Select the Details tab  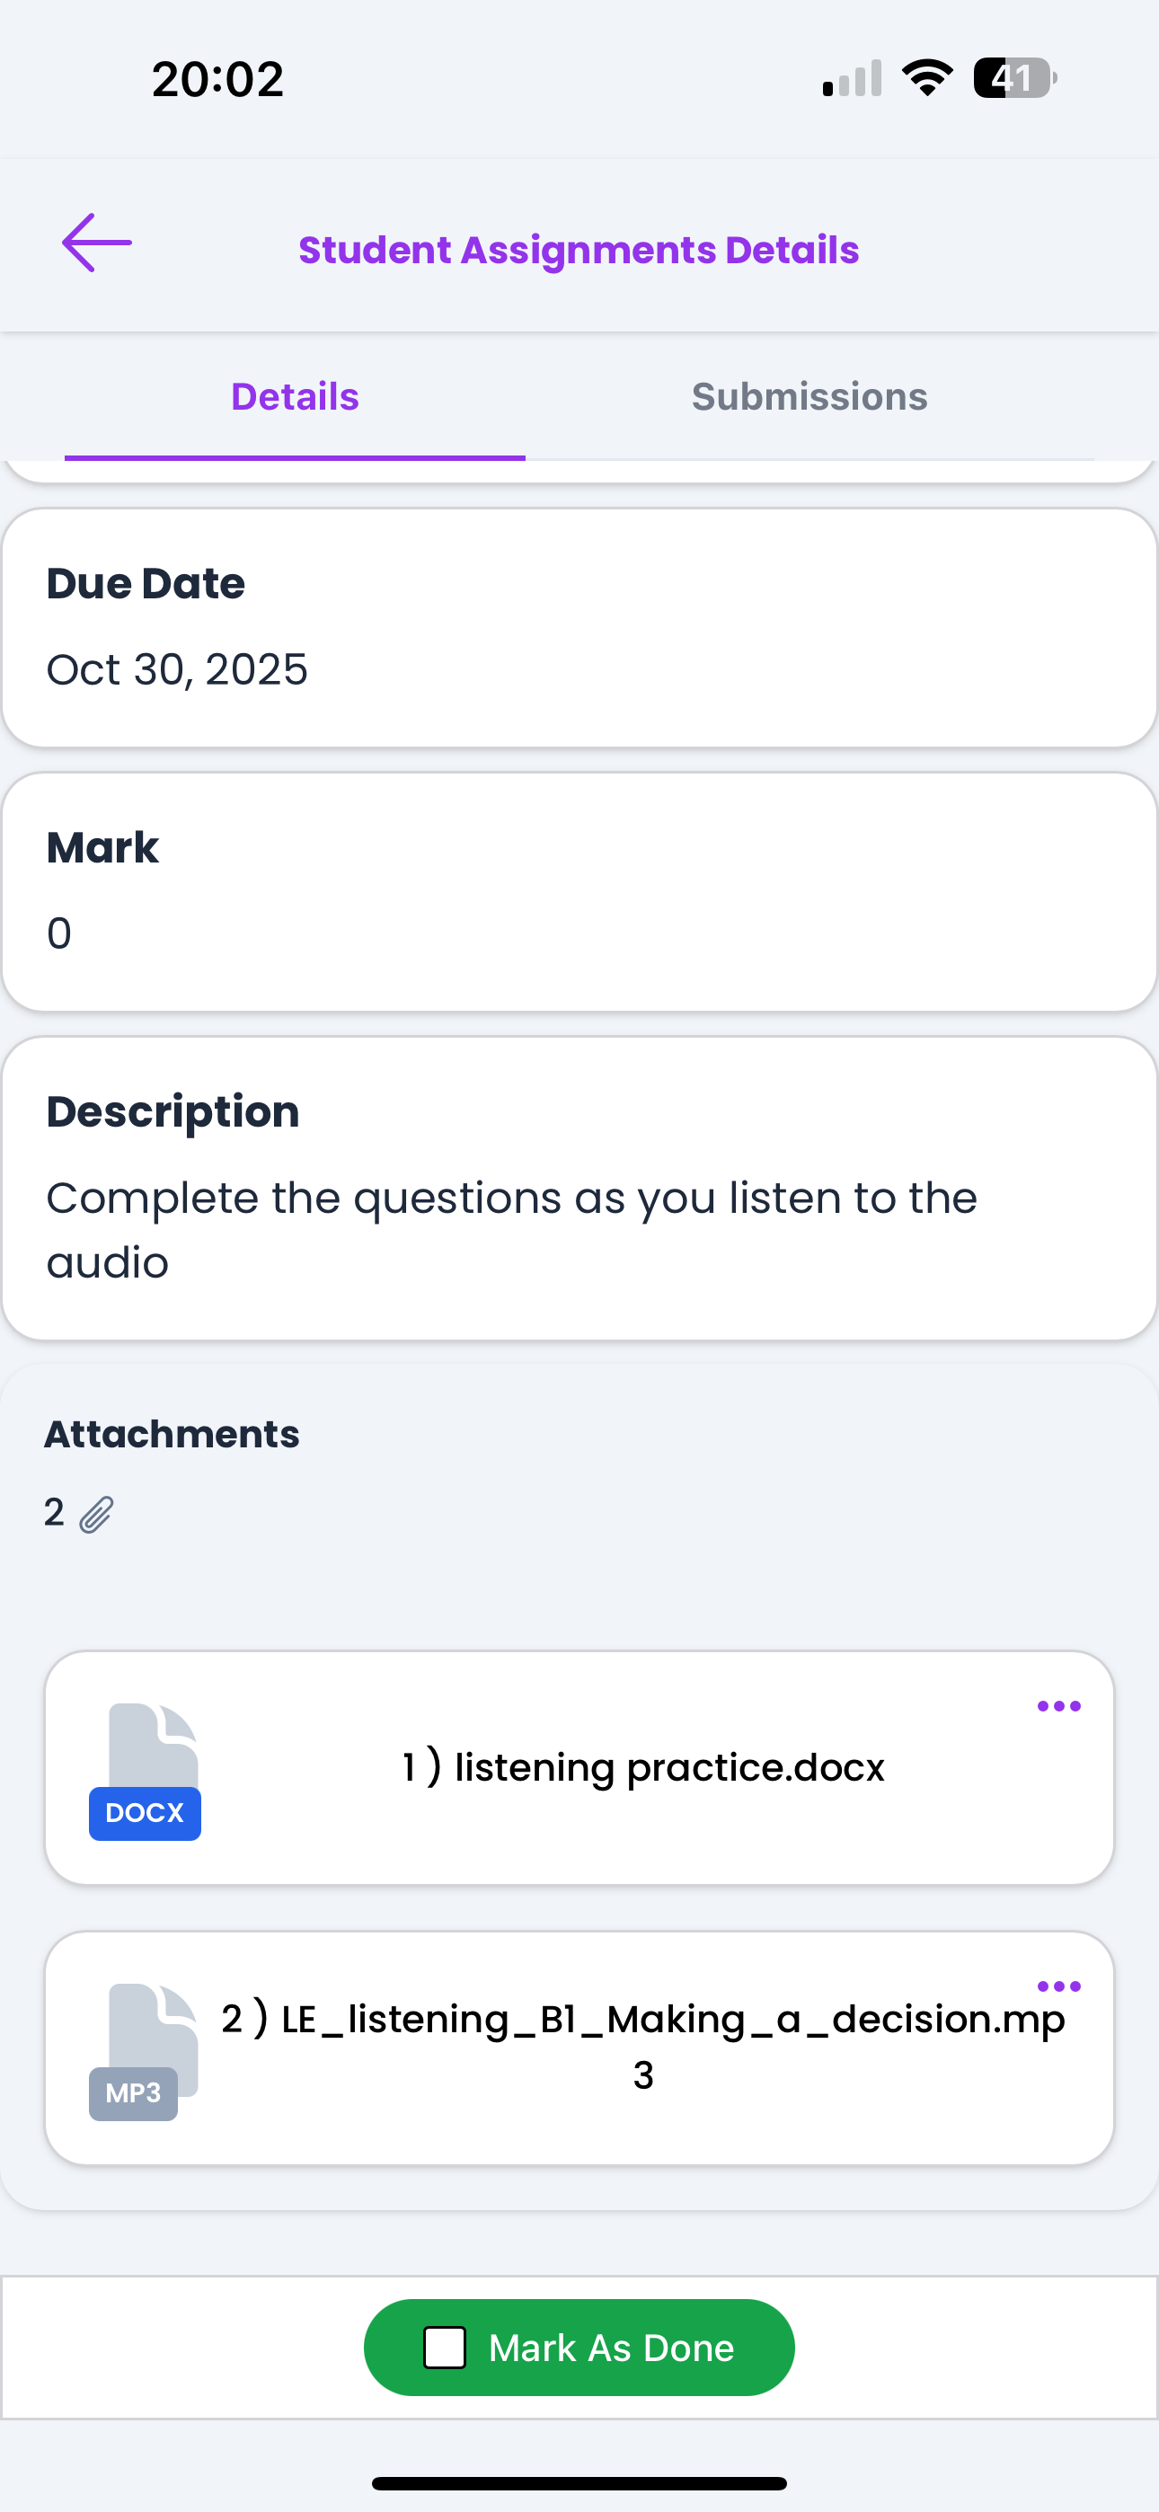point(295,397)
